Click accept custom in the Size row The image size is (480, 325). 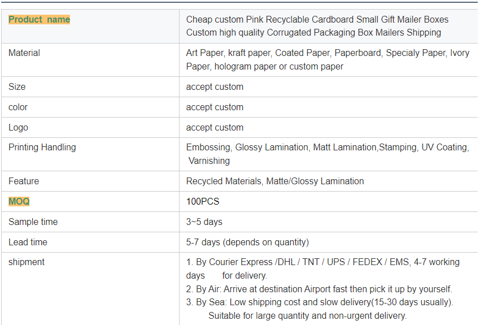pos(215,87)
